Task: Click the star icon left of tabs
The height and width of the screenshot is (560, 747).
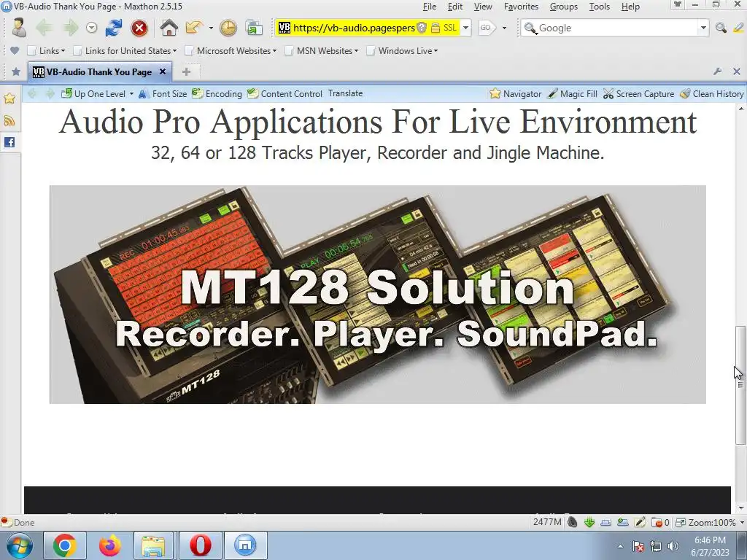Action: [x=16, y=72]
